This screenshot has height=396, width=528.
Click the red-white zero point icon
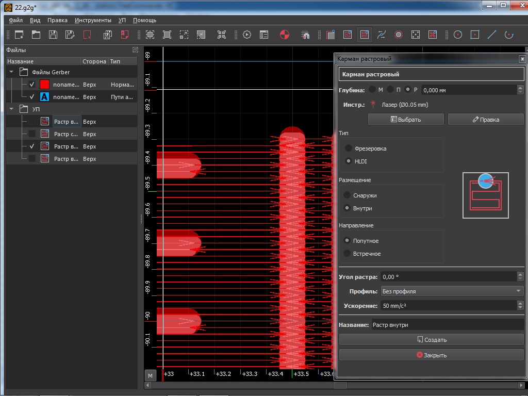point(284,35)
